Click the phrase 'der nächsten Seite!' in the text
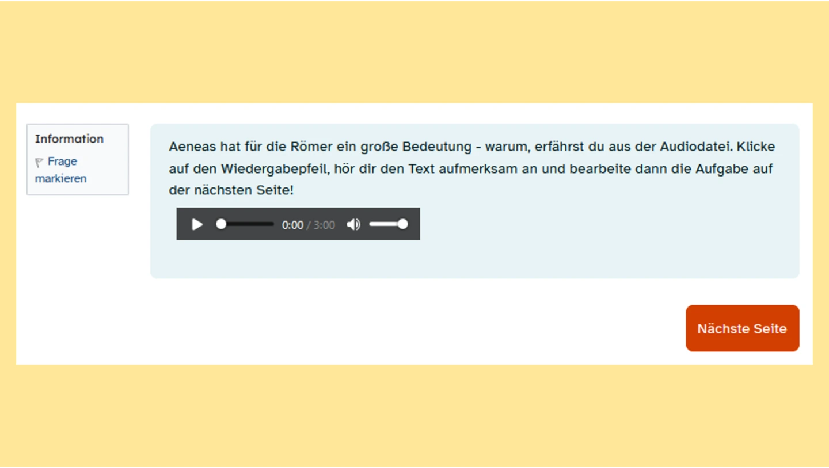Screen dimensions: 829x468 click(x=231, y=190)
